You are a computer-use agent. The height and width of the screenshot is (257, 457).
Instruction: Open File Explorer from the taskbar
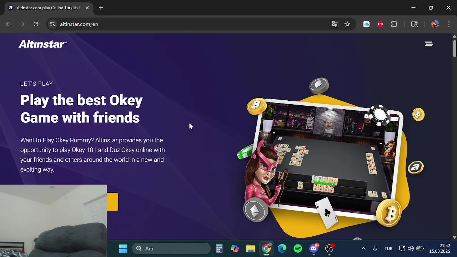click(x=251, y=248)
